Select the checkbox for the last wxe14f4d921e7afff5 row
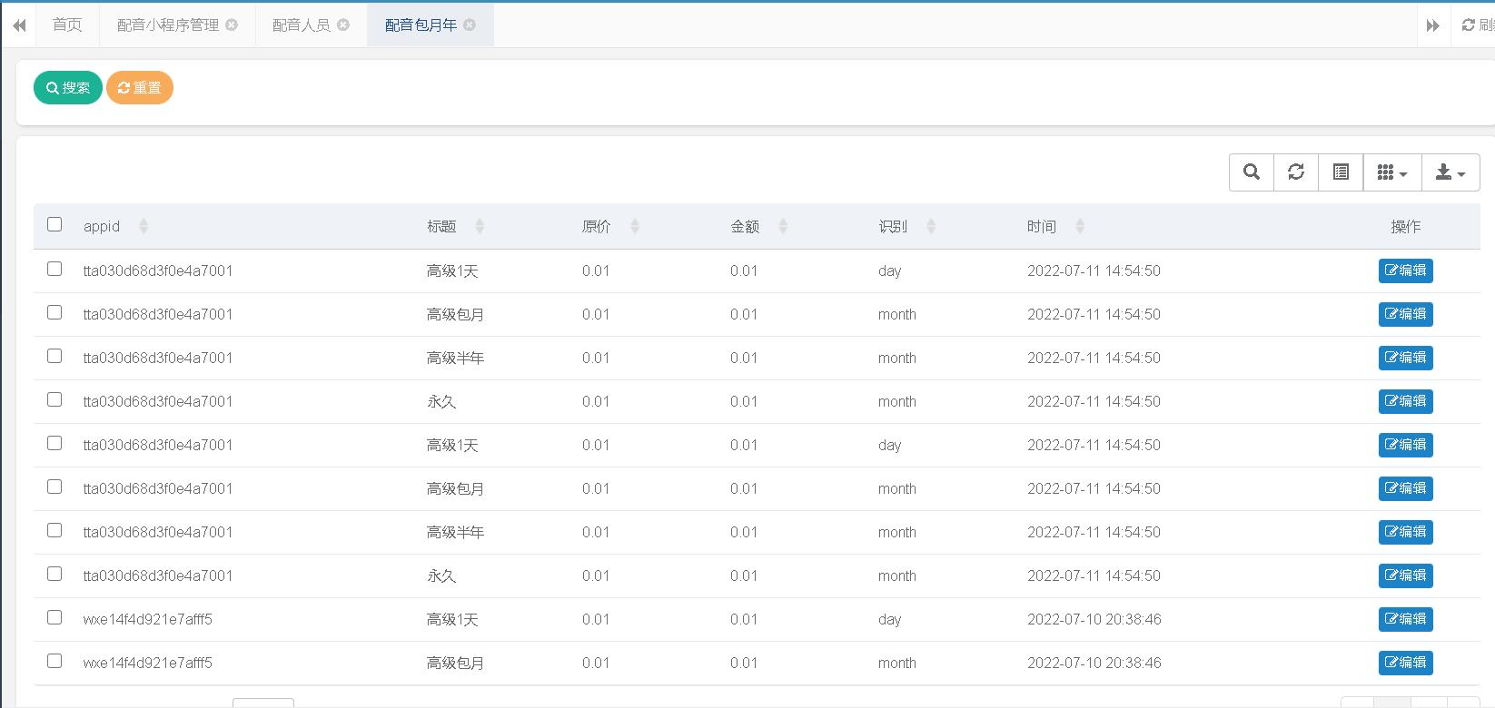Image resolution: width=1495 pixels, height=708 pixels. pos(54,662)
